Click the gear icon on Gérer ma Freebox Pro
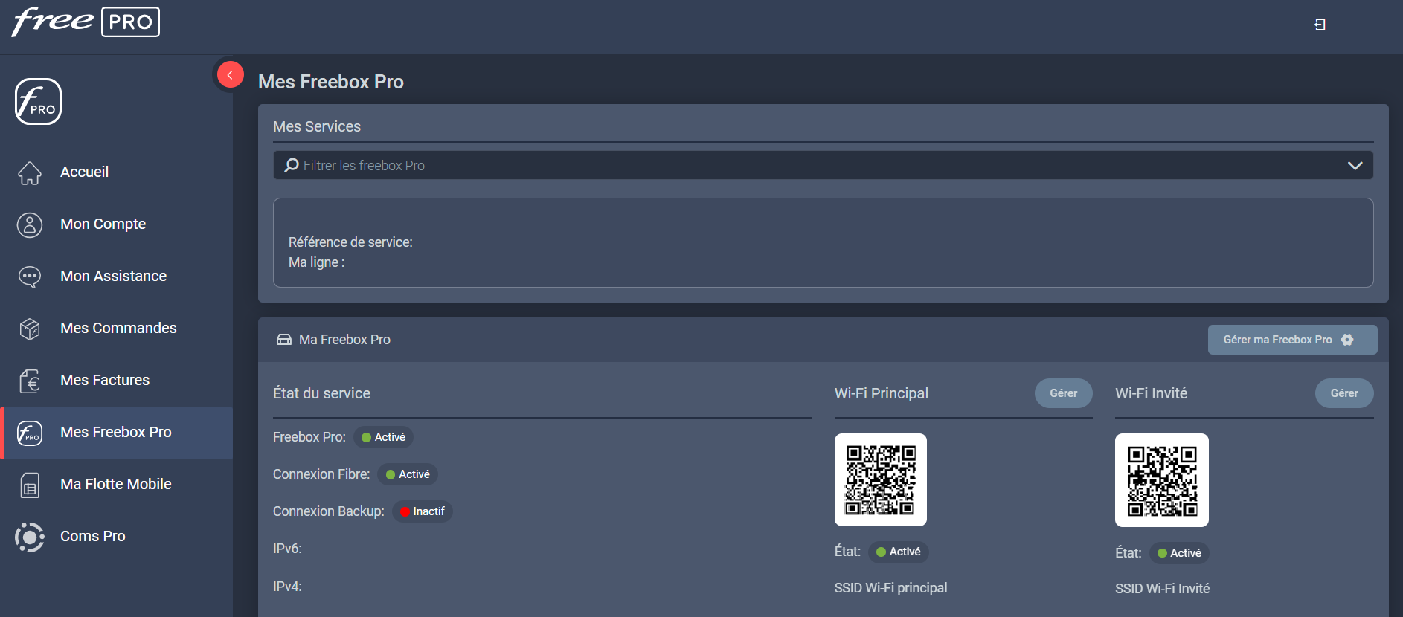 click(1347, 340)
